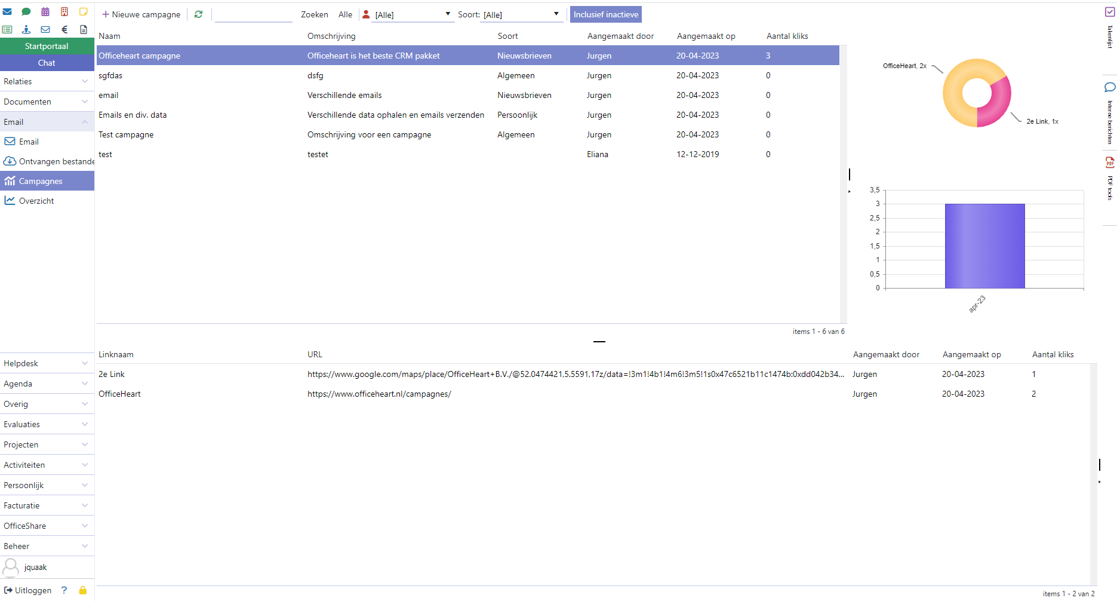Open the green list icon
Screen dimensions: 1117x601
click(7, 29)
